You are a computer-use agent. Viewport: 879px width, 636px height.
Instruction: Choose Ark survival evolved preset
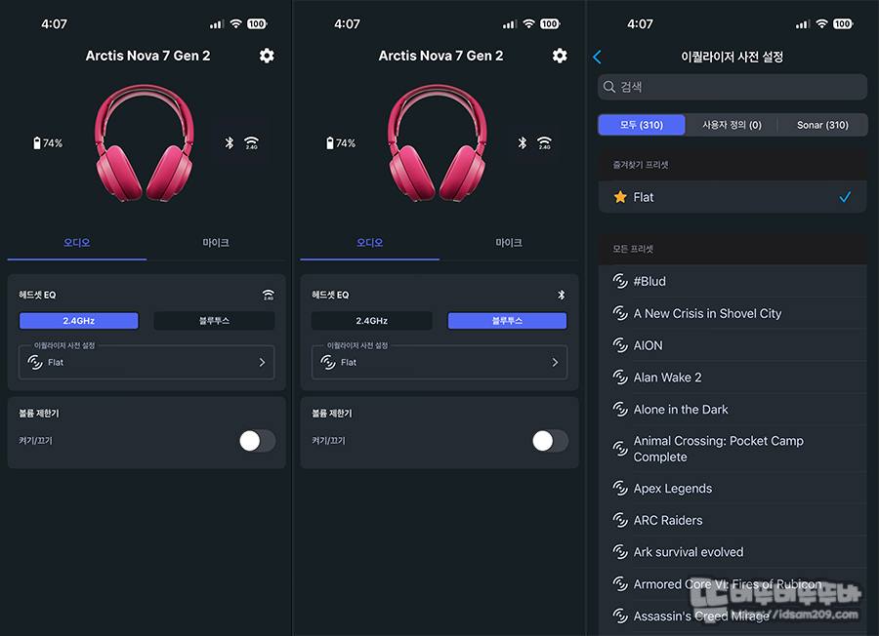732,552
